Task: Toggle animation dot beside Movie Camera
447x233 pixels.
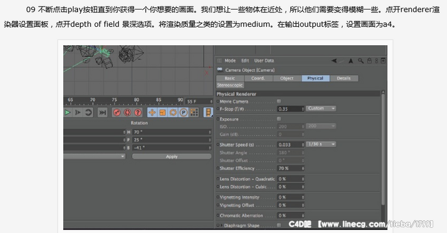Action: (x=218, y=102)
